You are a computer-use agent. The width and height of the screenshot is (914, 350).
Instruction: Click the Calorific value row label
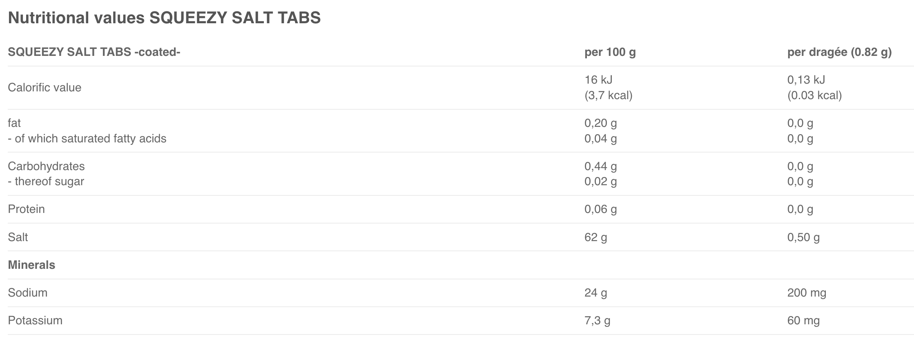point(45,88)
